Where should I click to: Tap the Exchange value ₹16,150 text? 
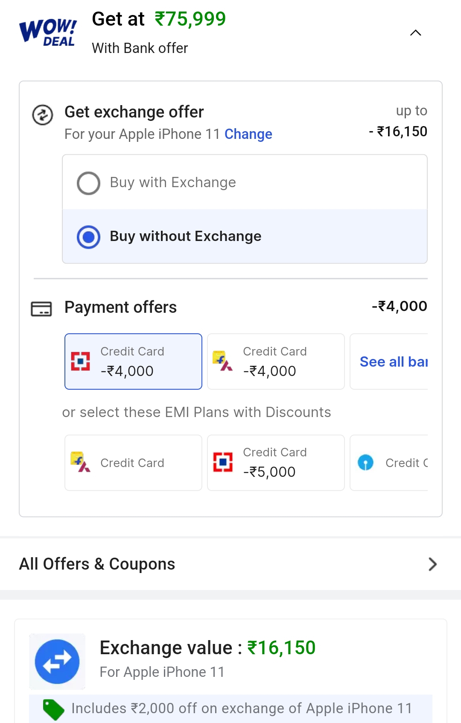[x=207, y=648]
